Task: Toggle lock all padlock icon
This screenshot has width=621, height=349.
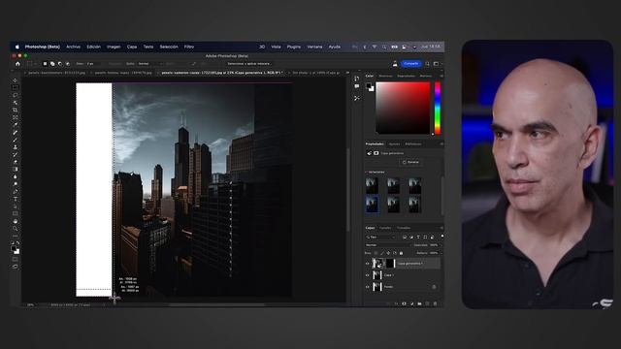Action: (x=401, y=253)
